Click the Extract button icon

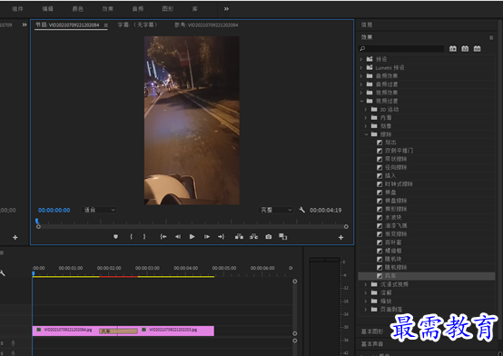pos(253,237)
